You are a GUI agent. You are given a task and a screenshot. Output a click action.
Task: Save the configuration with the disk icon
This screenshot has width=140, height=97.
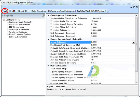click(5, 11)
